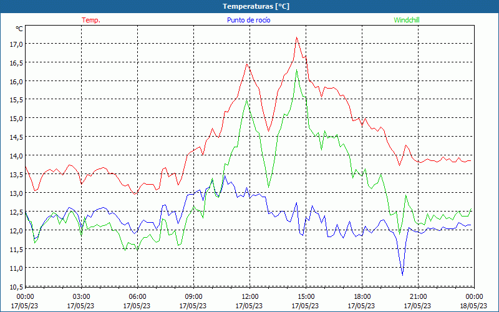Click the 10,5 y-axis value
Screen dimensions: 499x312
pyautogui.click(x=16, y=286)
